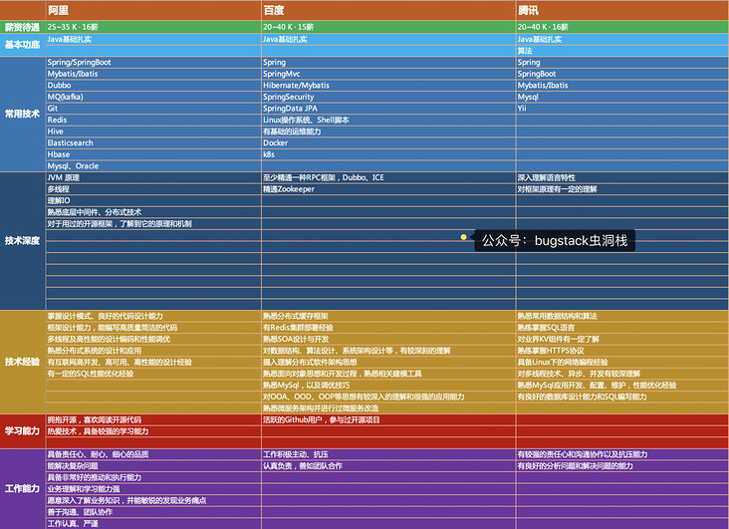Select the Docker cell

[388, 142]
